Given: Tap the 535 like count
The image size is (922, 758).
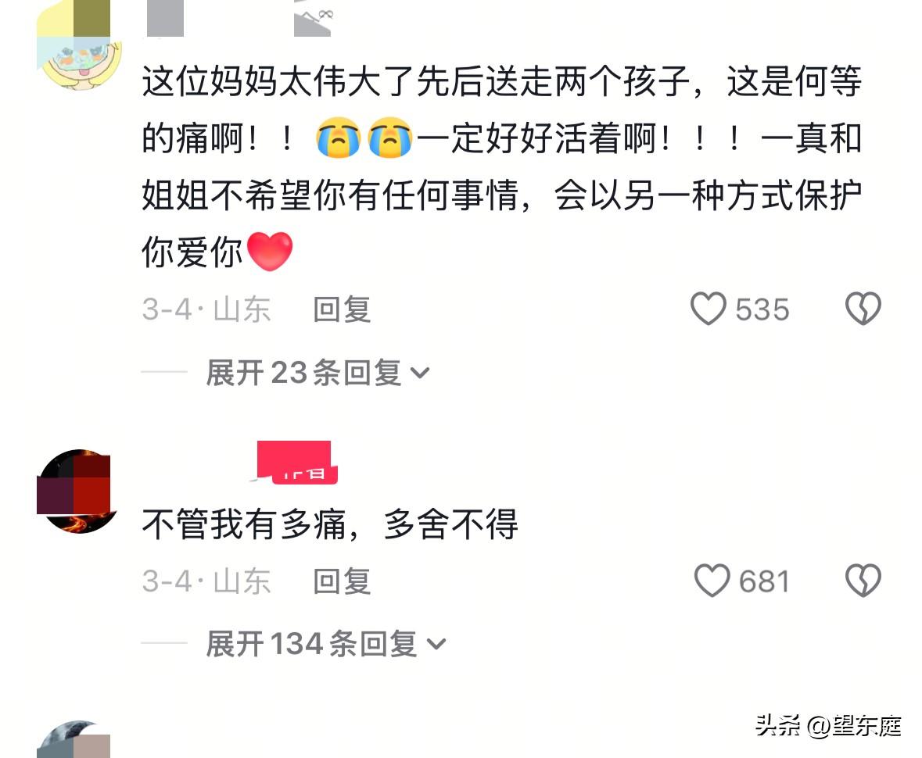Looking at the screenshot, I should (762, 309).
